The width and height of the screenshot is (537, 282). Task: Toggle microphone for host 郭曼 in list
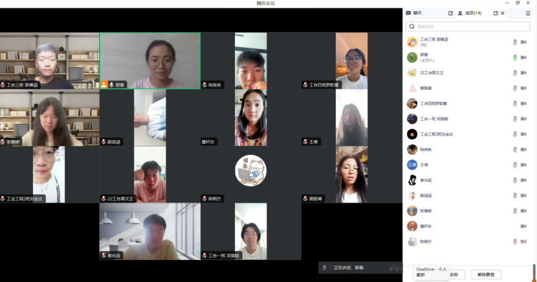point(515,57)
